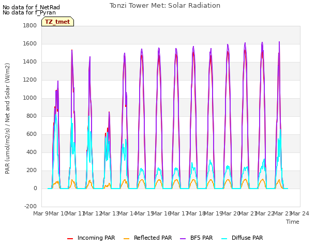Click the 'No data for f_Pyran' message
Viewport: 331px width, 248px height.
29,12
